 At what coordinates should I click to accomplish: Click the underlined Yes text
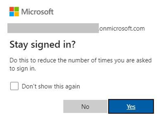(131, 107)
